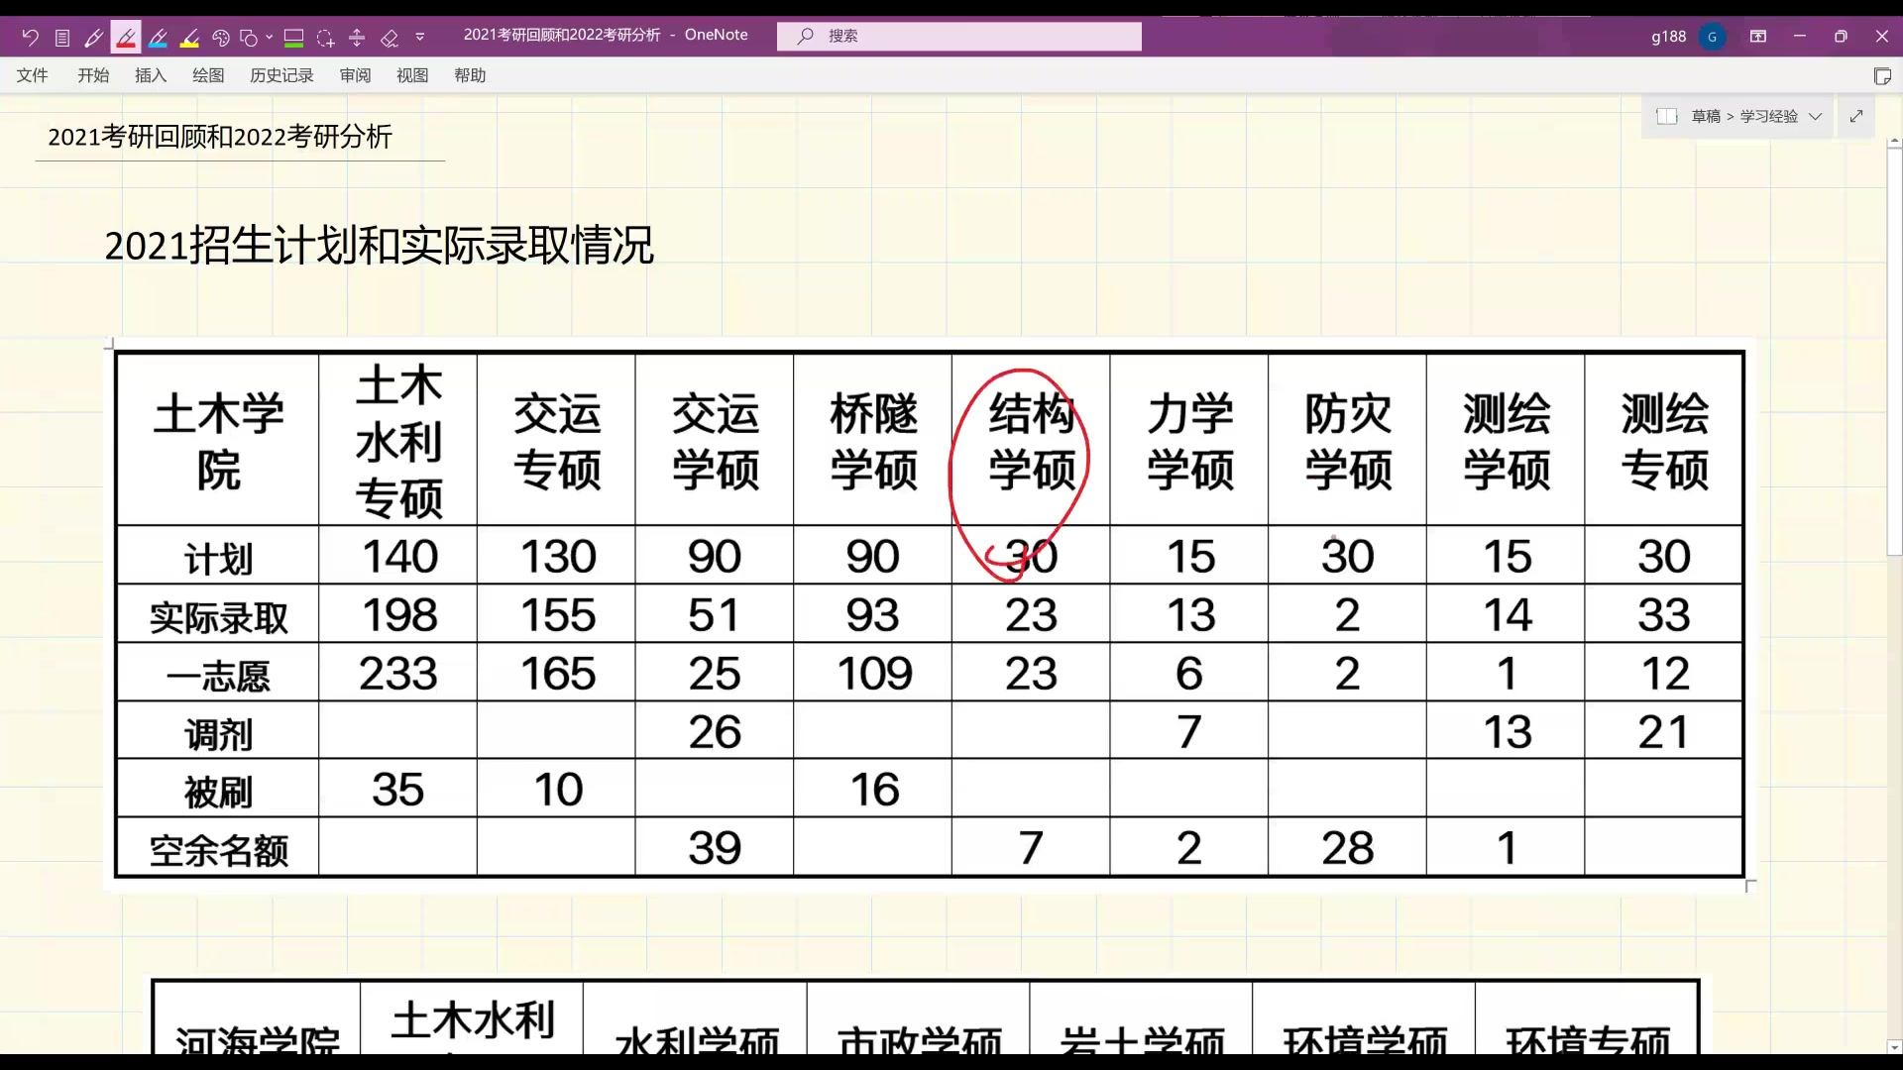Select the white pen tool

pyautogui.click(x=94, y=37)
